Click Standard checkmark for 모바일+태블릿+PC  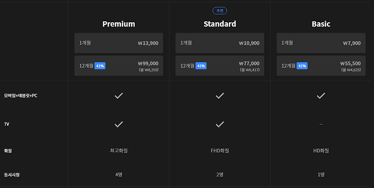coord(220,95)
